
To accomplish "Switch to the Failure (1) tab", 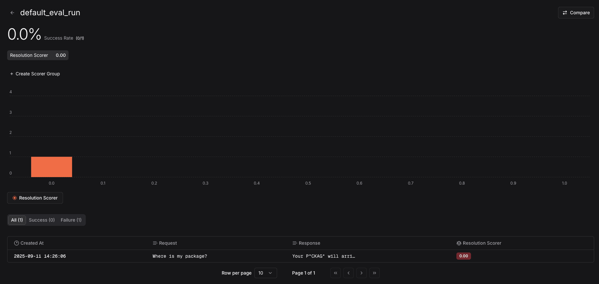I will 71,220.
